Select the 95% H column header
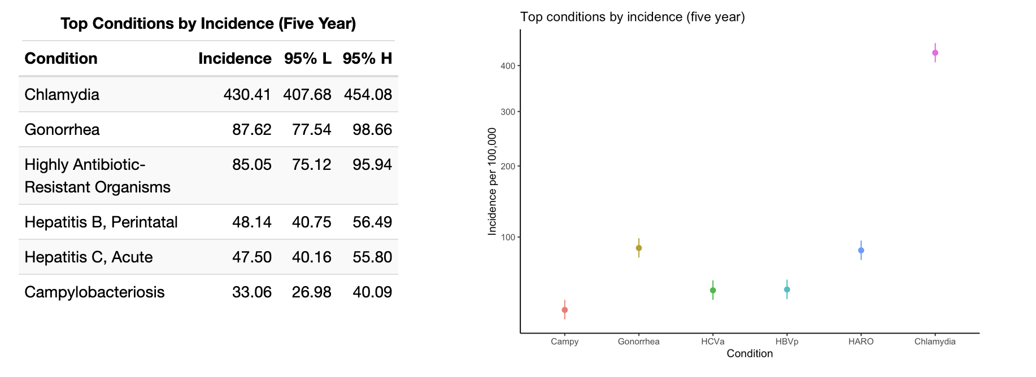This screenshot has height=377, width=1036. (x=367, y=59)
